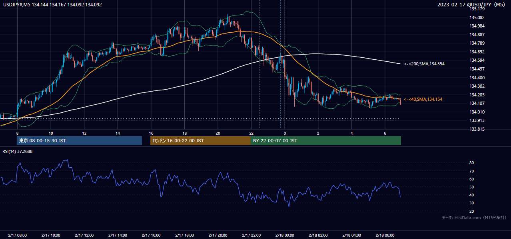Click the 2/17 10:00 date label

point(51,235)
